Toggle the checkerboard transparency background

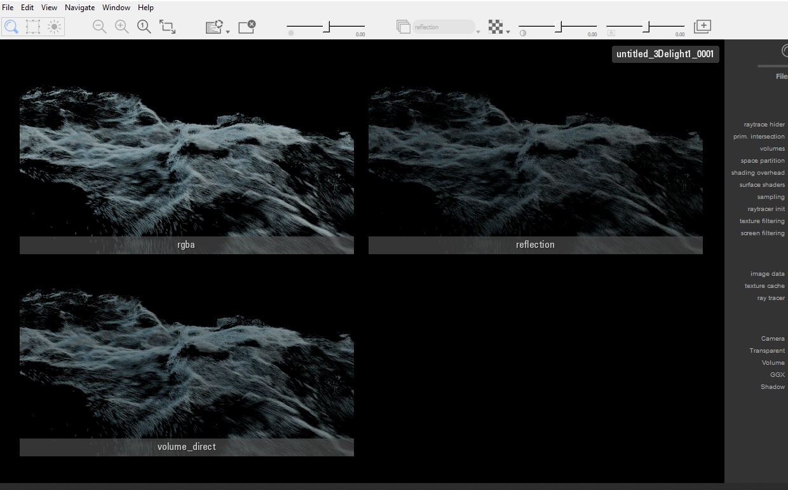496,27
